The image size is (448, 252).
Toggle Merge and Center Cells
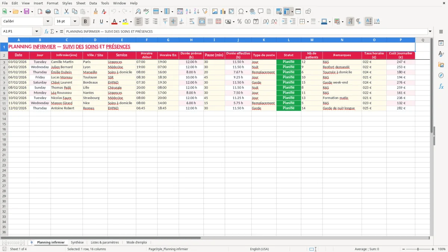pos(202,22)
